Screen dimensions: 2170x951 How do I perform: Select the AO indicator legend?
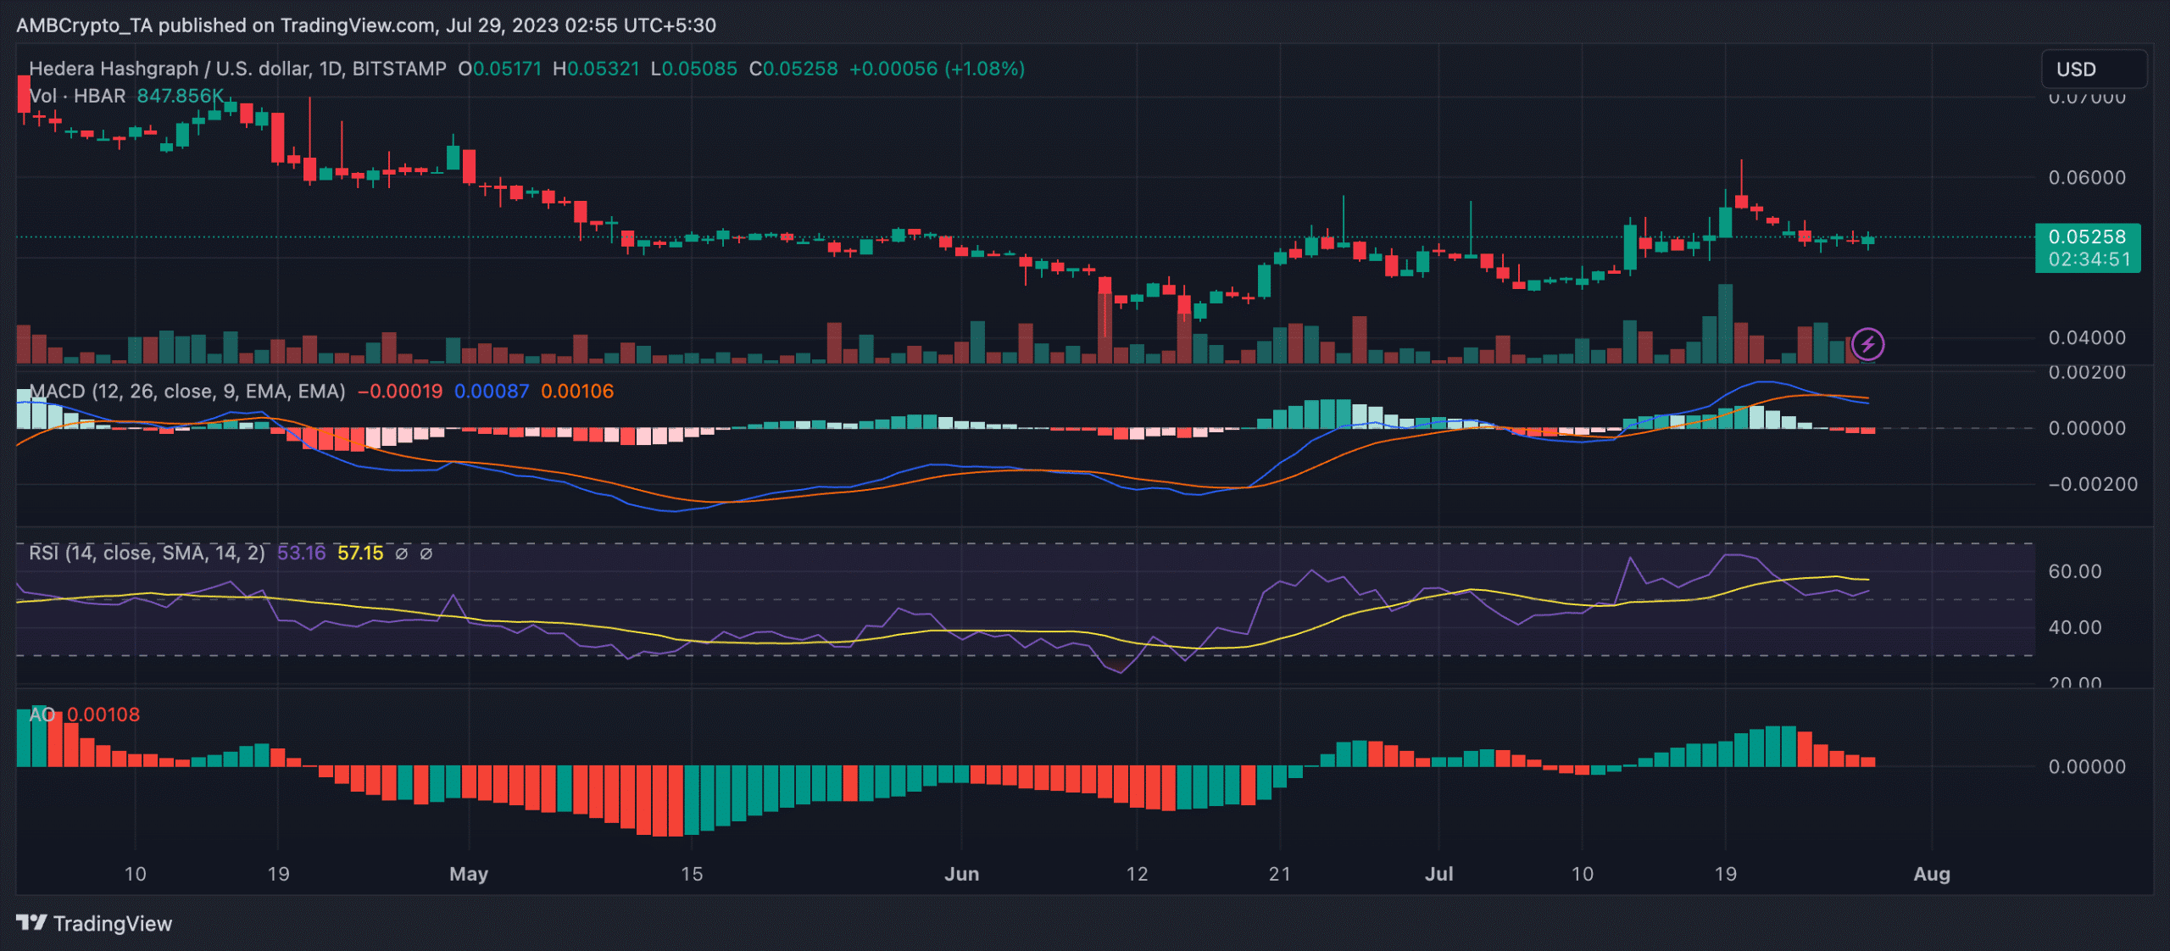click(42, 714)
